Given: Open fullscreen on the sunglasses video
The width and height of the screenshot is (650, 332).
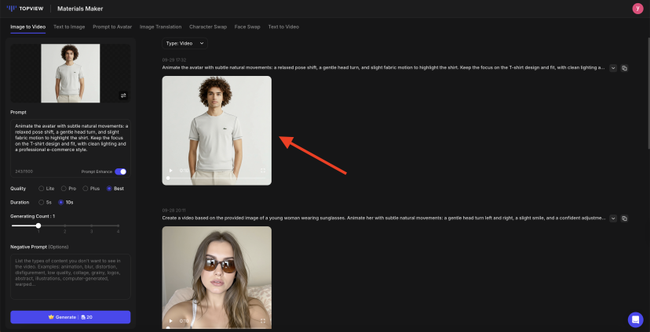Looking at the screenshot, I should 263,320.
